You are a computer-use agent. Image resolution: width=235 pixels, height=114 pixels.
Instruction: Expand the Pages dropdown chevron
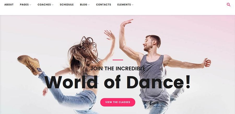click(30, 5)
